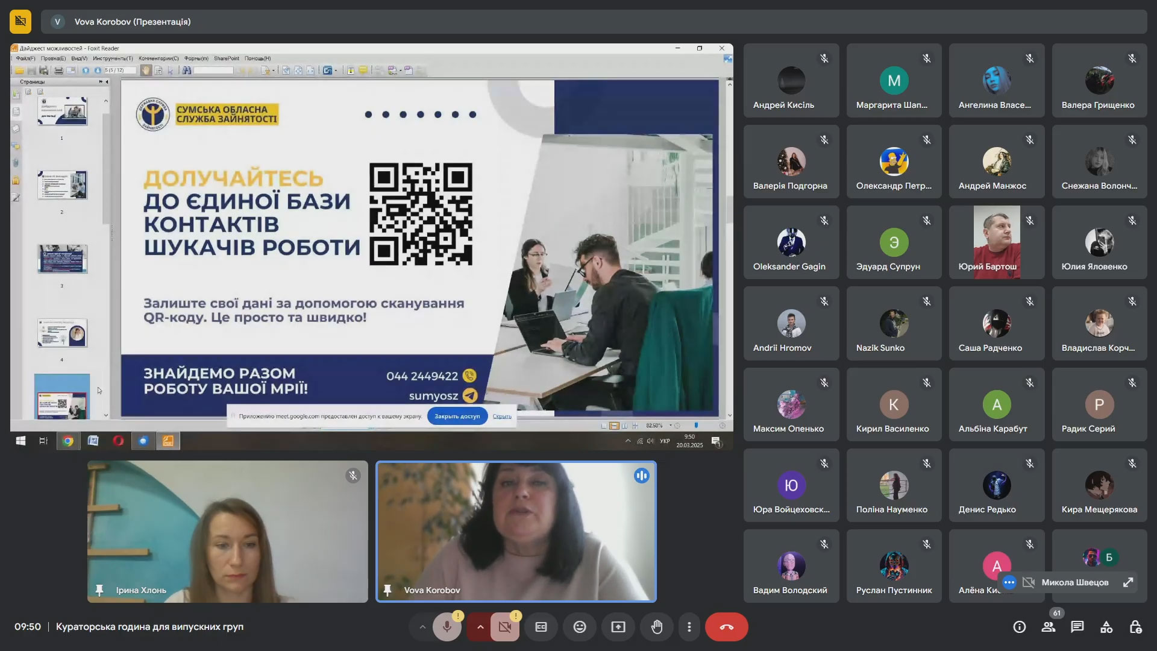Collapse the Страницы pages panel
The height and width of the screenshot is (651, 1157).
pyautogui.click(x=107, y=82)
